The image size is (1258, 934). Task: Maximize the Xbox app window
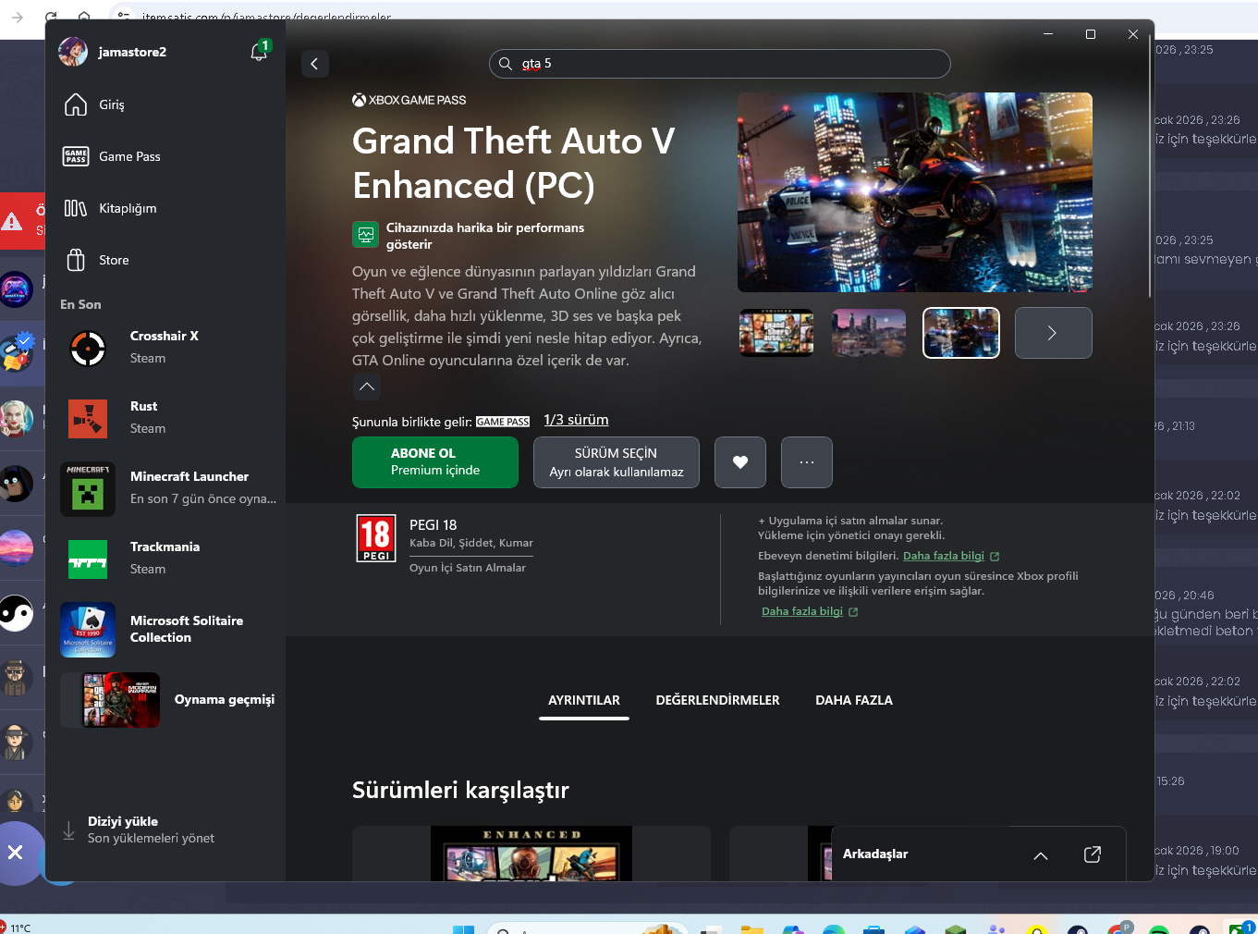[1091, 34]
